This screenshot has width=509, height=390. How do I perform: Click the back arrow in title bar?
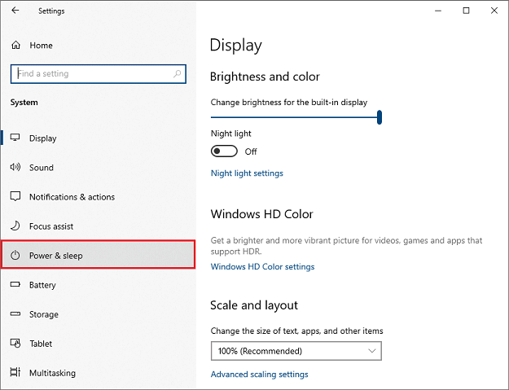(15, 11)
